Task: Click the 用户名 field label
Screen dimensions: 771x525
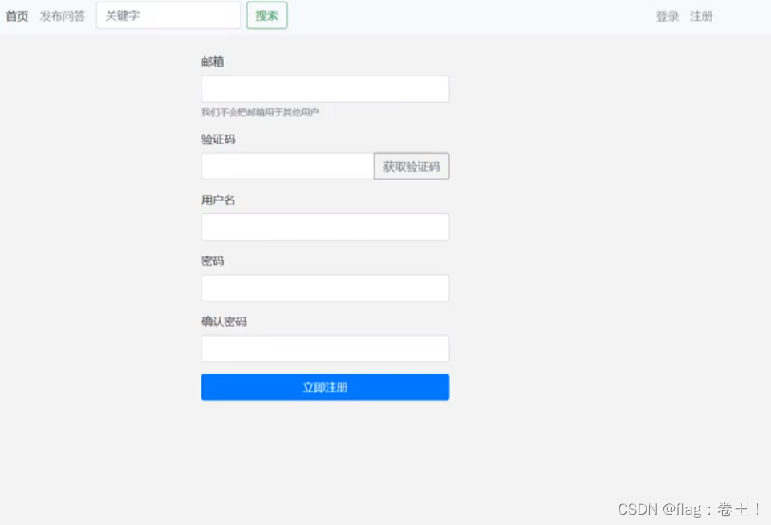Action: pyautogui.click(x=217, y=200)
